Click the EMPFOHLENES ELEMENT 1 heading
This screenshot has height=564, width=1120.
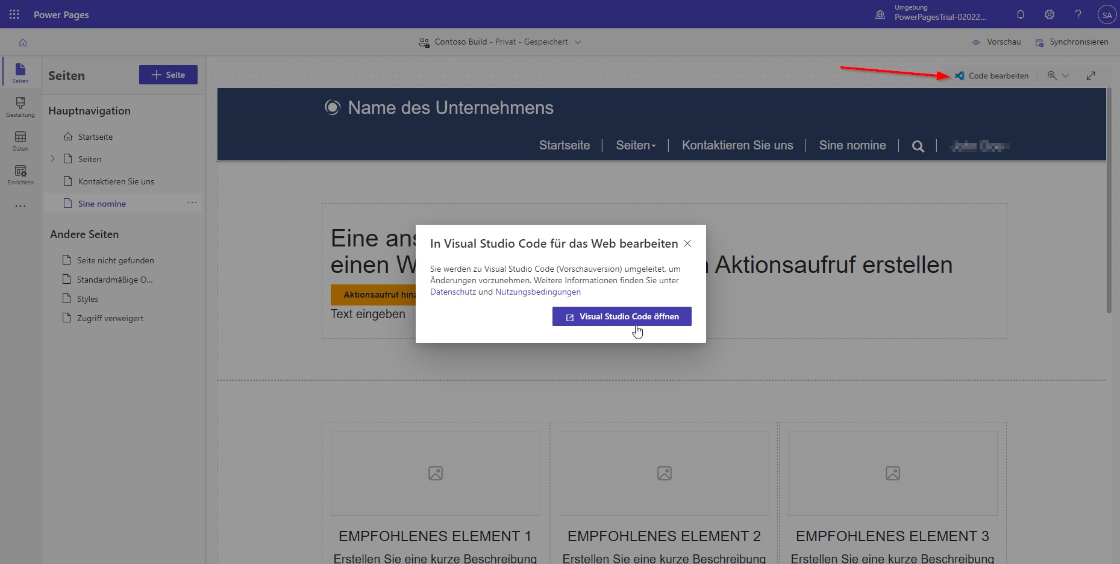pos(435,536)
